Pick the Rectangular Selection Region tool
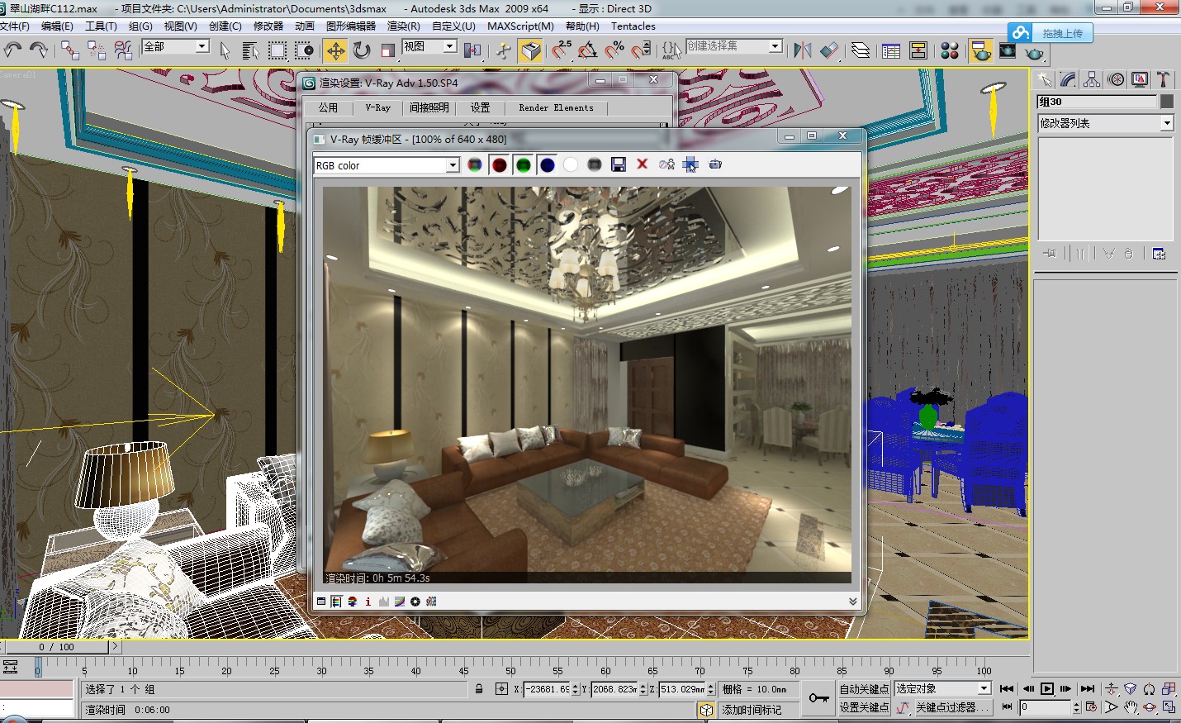The height and width of the screenshot is (723, 1181). click(277, 50)
